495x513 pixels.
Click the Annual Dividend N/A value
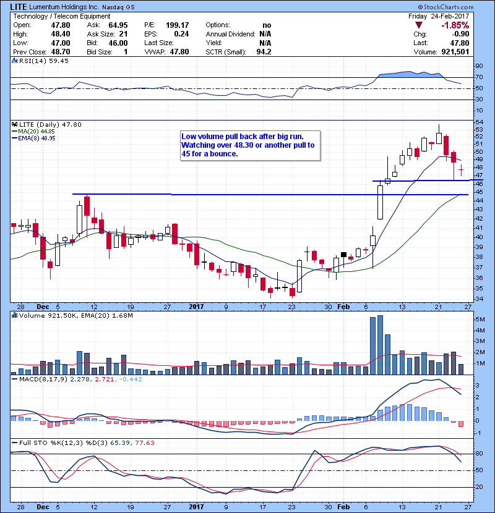click(265, 34)
